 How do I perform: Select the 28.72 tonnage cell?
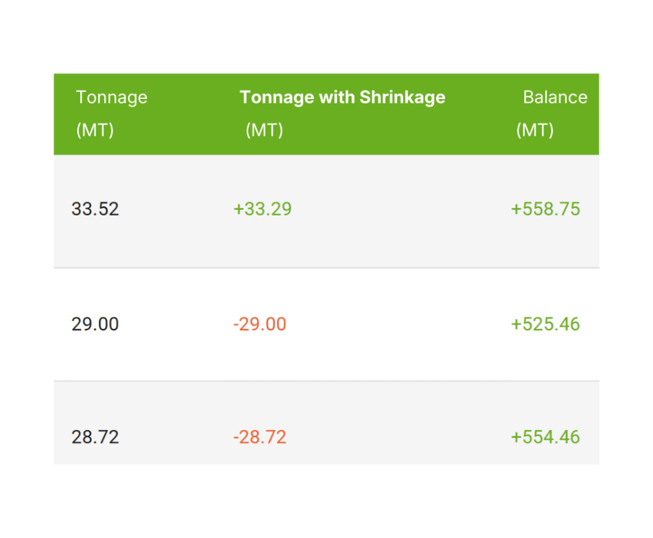[x=95, y=437]
